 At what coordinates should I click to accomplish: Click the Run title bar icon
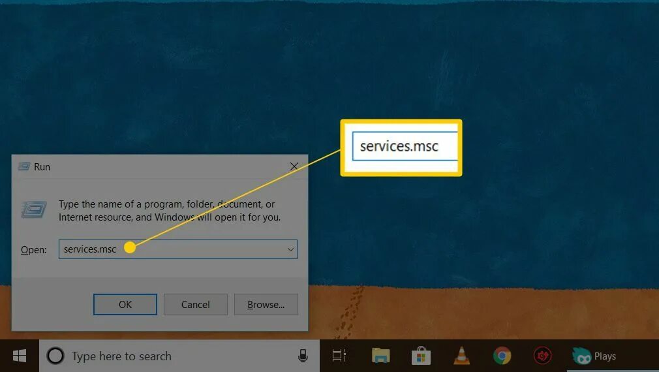tap(24, 166)
